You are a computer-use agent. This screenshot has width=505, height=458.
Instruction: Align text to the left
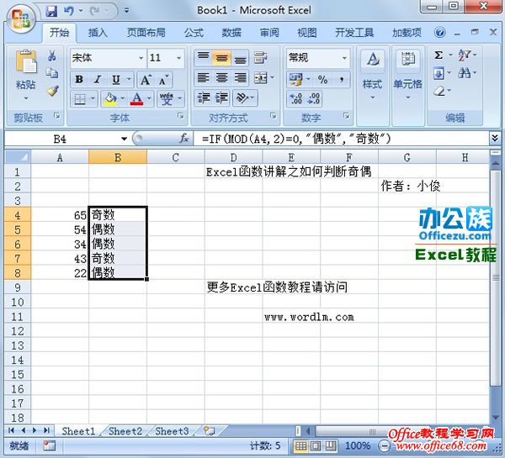(203, 78)
